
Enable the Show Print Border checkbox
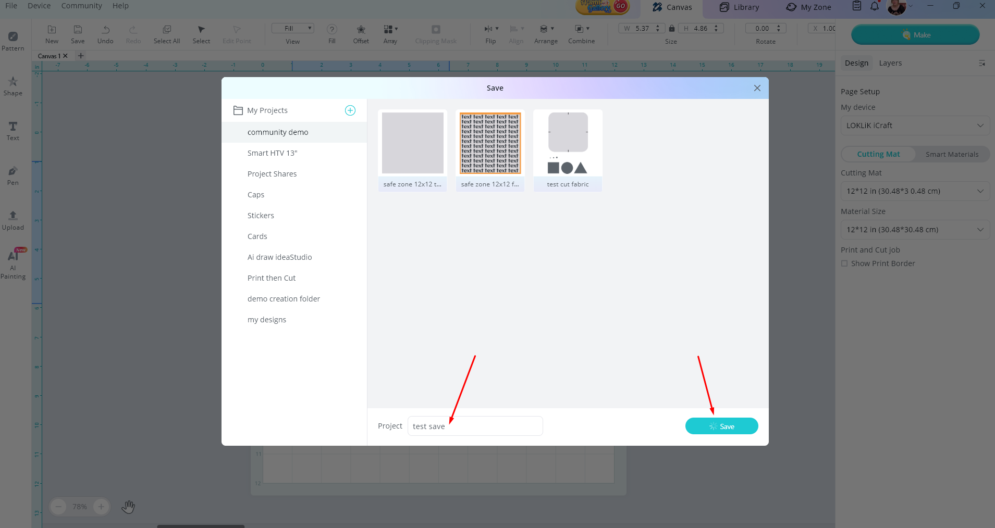click(x=844, y=263)
